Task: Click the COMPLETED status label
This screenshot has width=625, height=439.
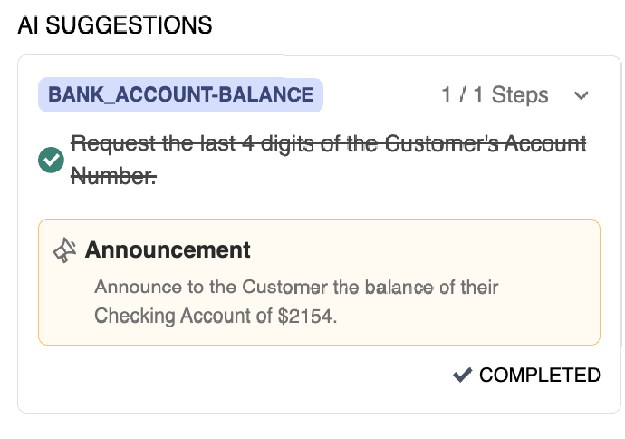Action: click(x=539, y=375)
